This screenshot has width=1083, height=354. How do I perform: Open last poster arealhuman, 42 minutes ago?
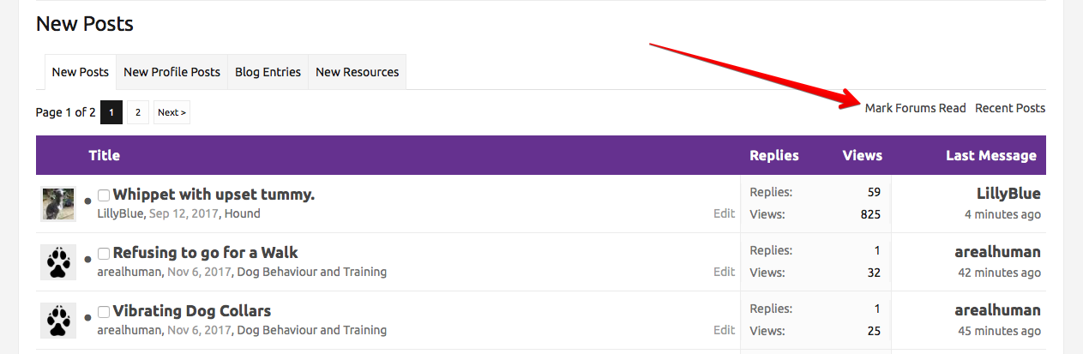pyautogui.click(x=998, y=252)
